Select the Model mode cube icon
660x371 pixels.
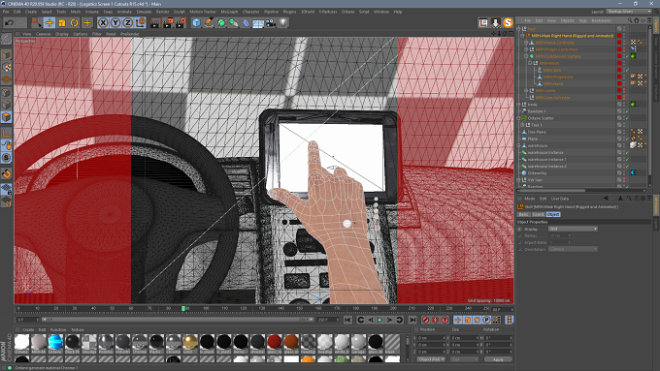pyautogui.click(x=7, y=54)
